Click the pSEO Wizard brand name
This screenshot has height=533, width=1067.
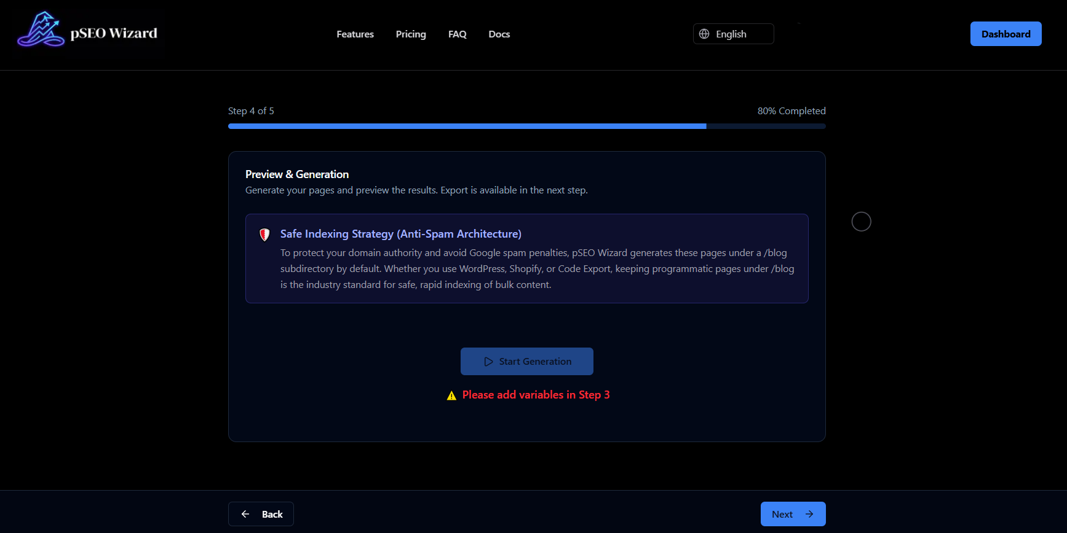pyautogui.click(x=114, y=33)
